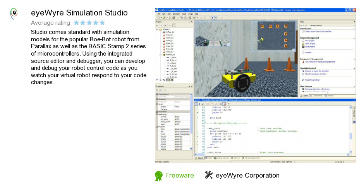Switch to the Components tab

[x=316, y=96]
